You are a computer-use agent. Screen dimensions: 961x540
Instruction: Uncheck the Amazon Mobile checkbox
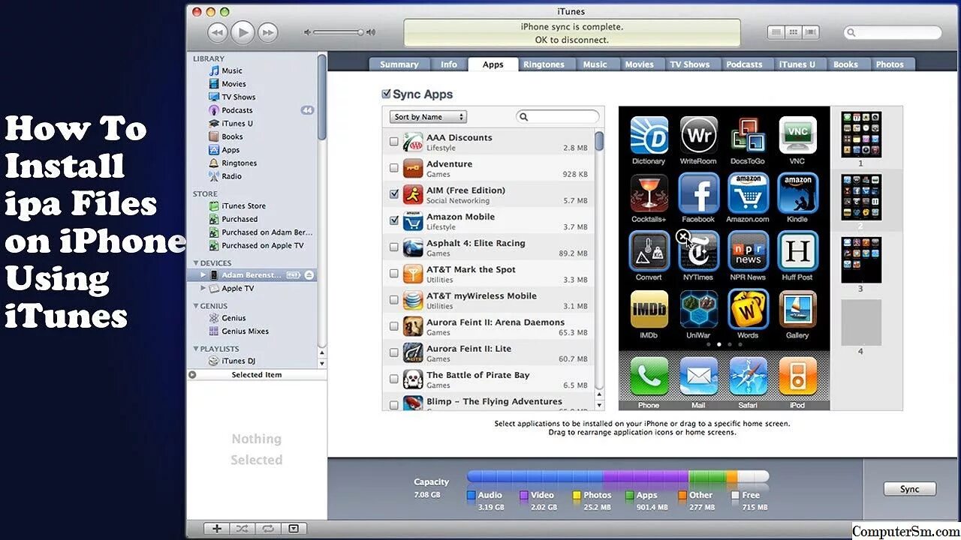pyautogui.click(x=394, y=220)
